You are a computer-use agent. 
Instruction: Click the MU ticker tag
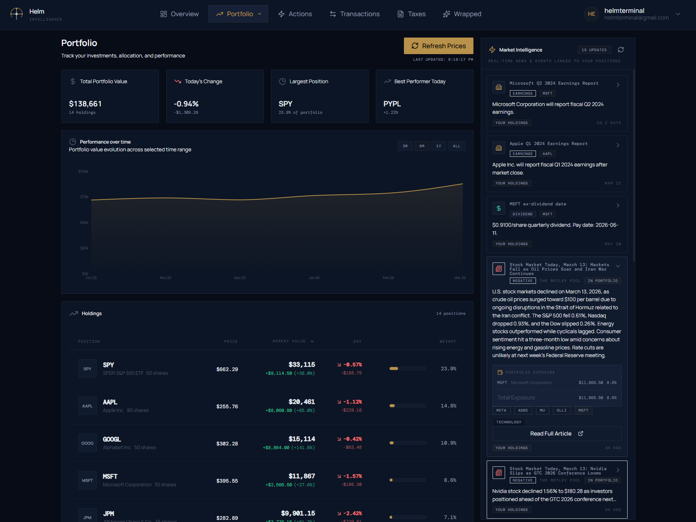pos(543,410)
